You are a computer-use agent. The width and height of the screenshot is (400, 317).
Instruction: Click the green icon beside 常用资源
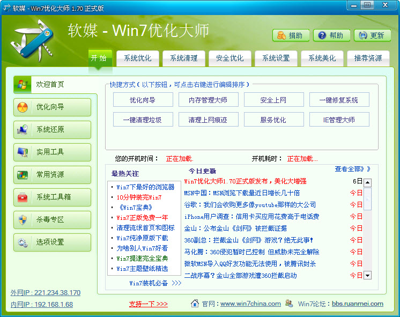tap(23, 175)
